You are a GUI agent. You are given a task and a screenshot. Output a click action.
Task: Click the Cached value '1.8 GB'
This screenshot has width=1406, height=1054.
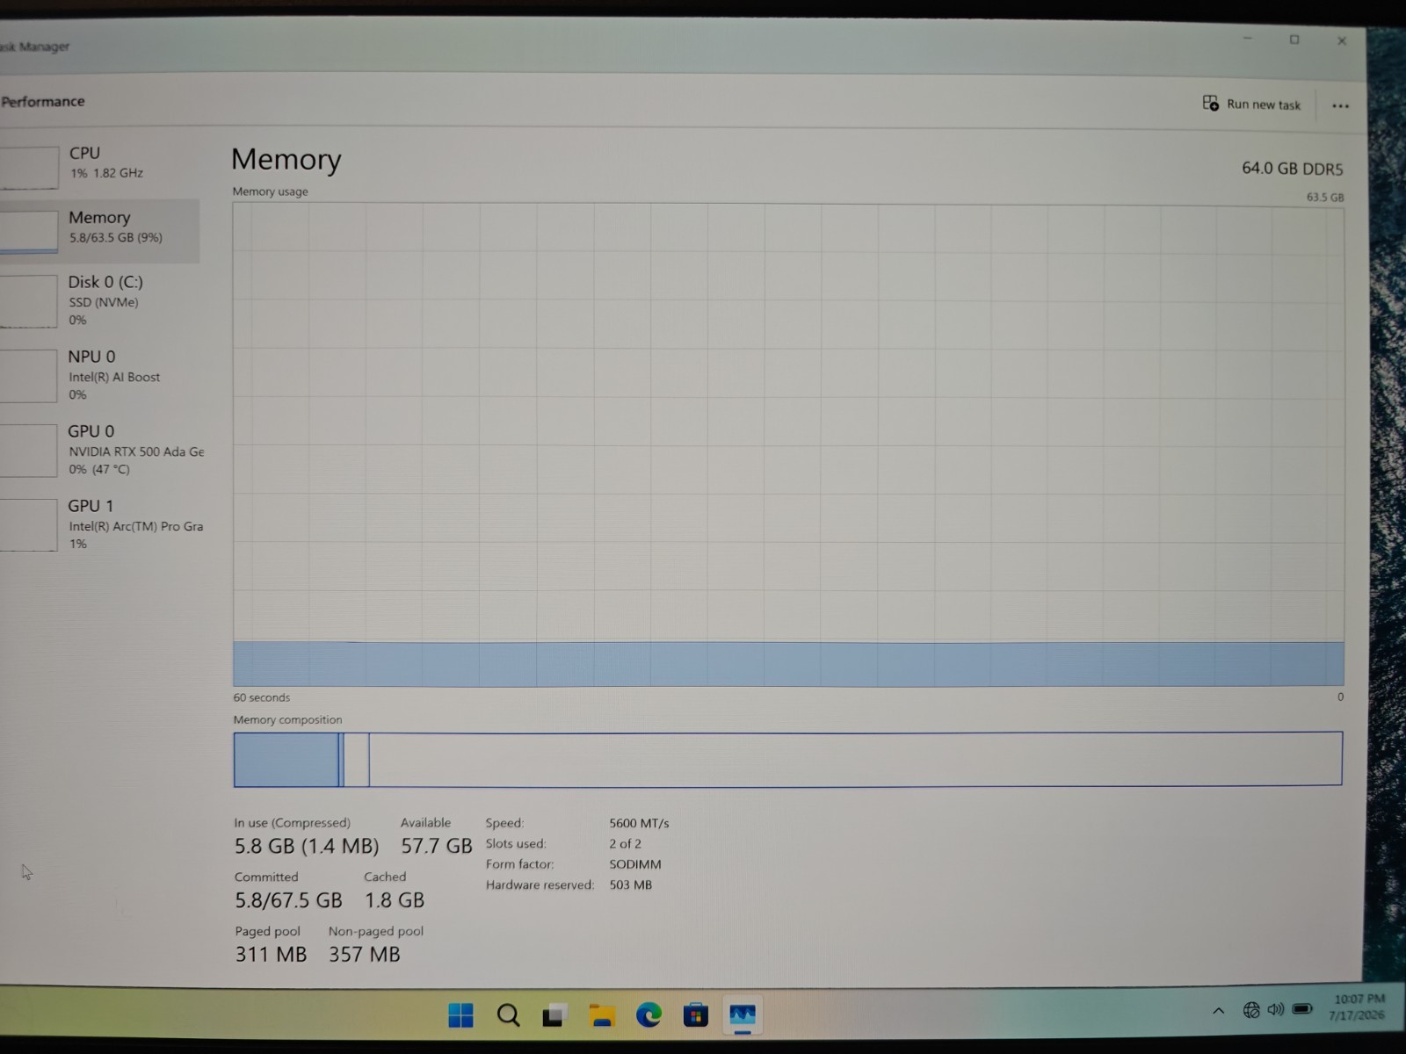click(x=395, y=900)
